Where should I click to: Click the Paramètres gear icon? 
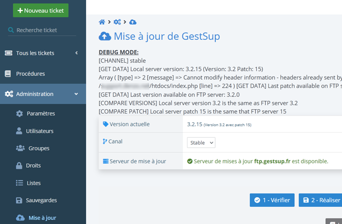20,113
